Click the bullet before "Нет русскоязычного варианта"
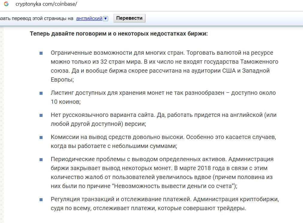This screenshot has width=303, height=223. 41,115
